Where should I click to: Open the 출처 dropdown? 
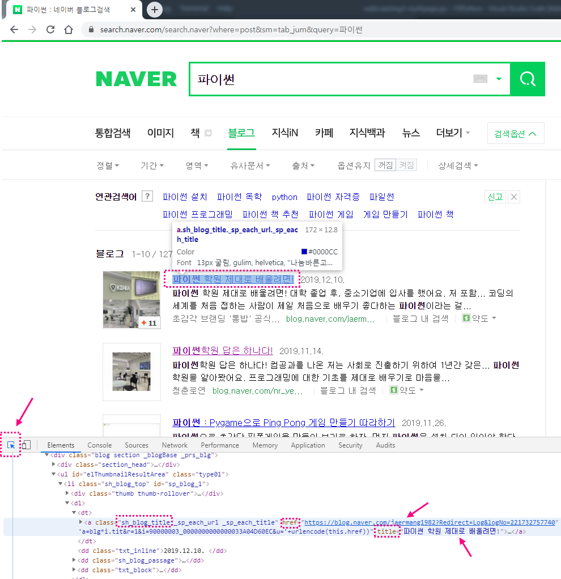tap(303, 166)
